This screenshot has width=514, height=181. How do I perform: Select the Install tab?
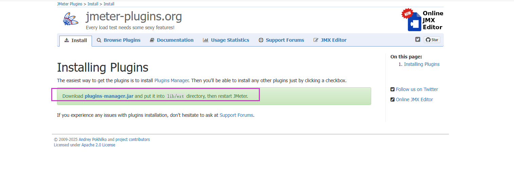(76, 40)
